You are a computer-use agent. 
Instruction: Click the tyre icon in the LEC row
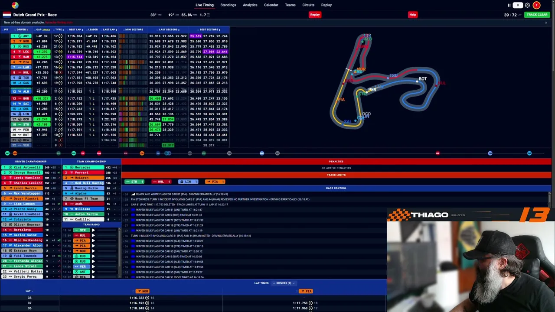[x=60, y=52]
